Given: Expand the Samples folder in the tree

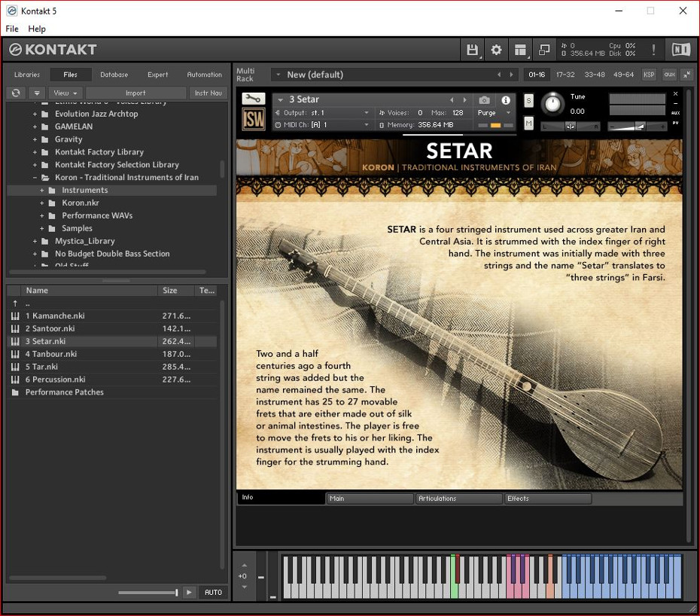Looking at the screenshot, I should pos(42,229).
